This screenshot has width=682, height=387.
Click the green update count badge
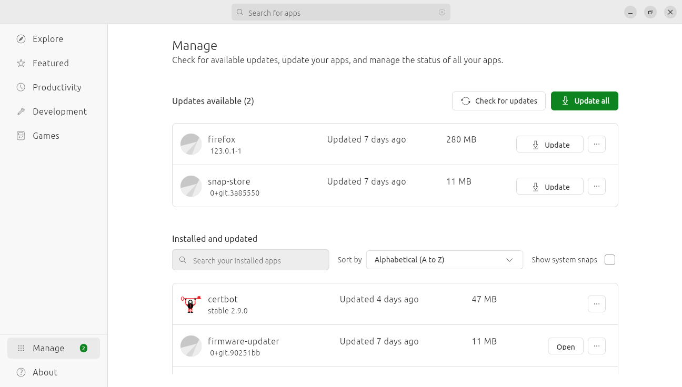pyautogui.click(x=83, y=348)
